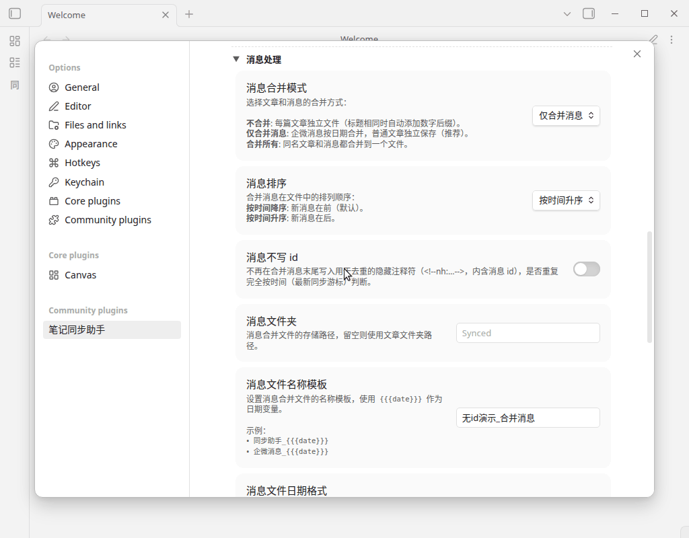Click the Keychain key icon

(54, 182)
